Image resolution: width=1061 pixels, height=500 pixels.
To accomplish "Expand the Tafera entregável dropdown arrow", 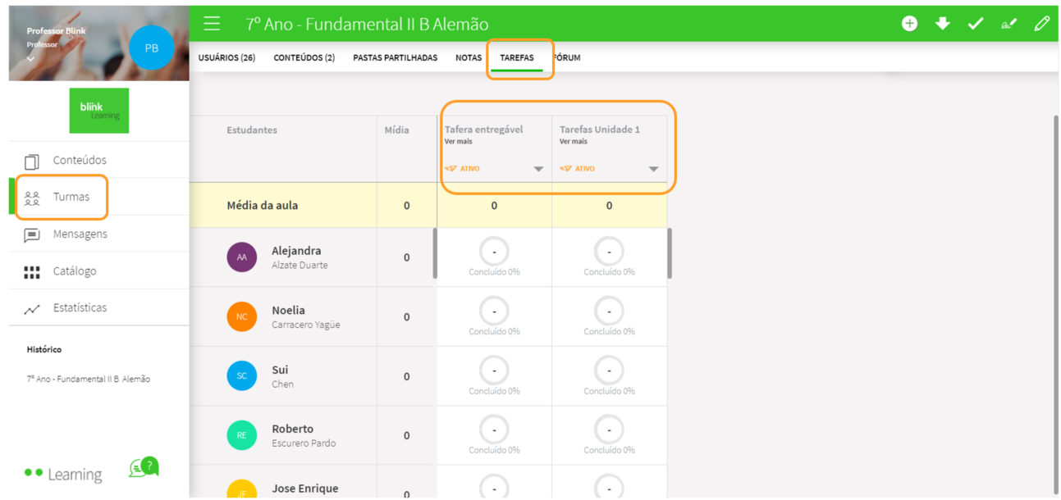I will pyautogui.click(x=538, y=169).
